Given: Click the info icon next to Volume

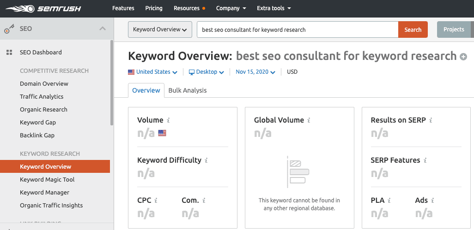Looking at the screenshot, I should [168, 120].
